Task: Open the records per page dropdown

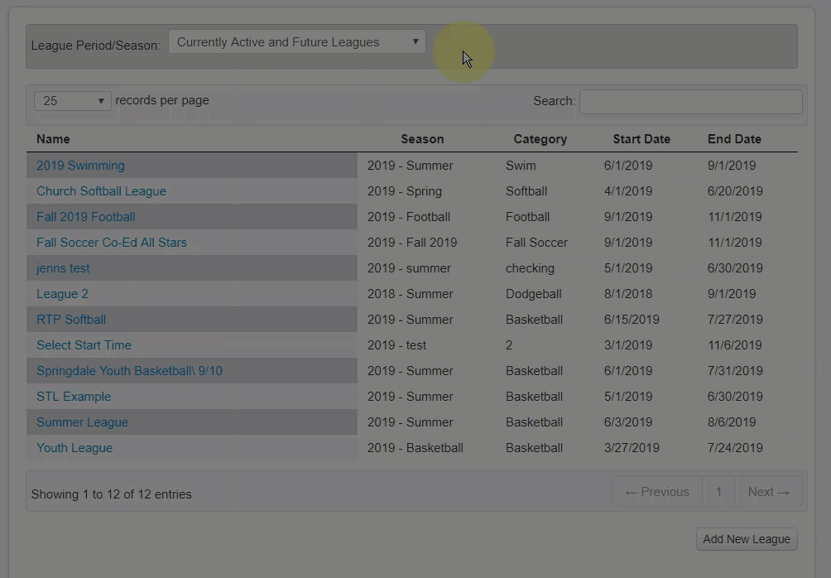Action: point(73,101)
